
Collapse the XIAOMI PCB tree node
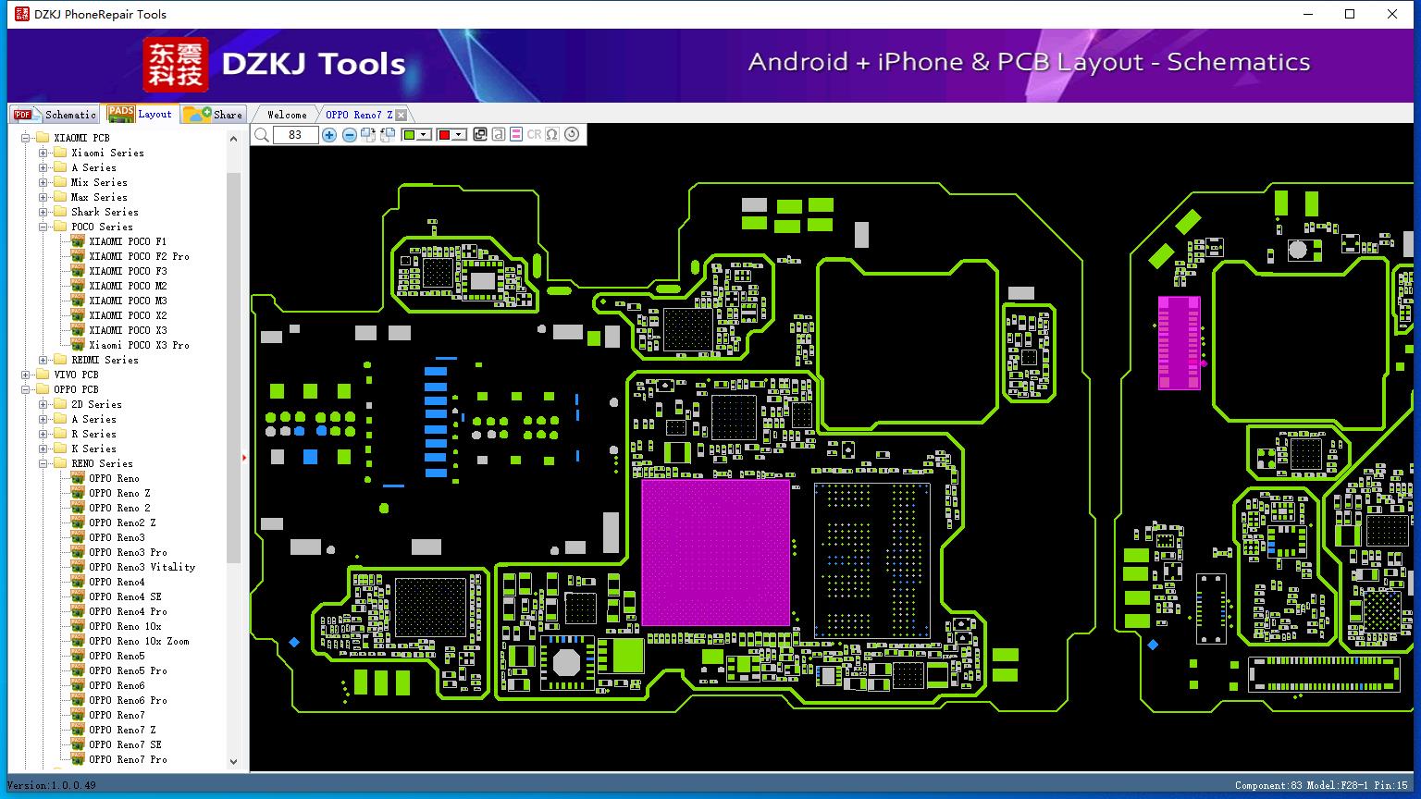pos(26,138)
